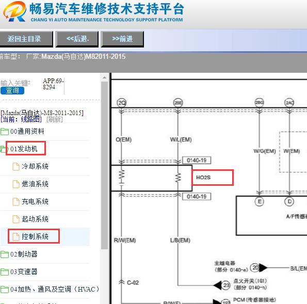Go forward with >>前进 button
The height and width of the screenshot is (304, 307).
[122, 39]
